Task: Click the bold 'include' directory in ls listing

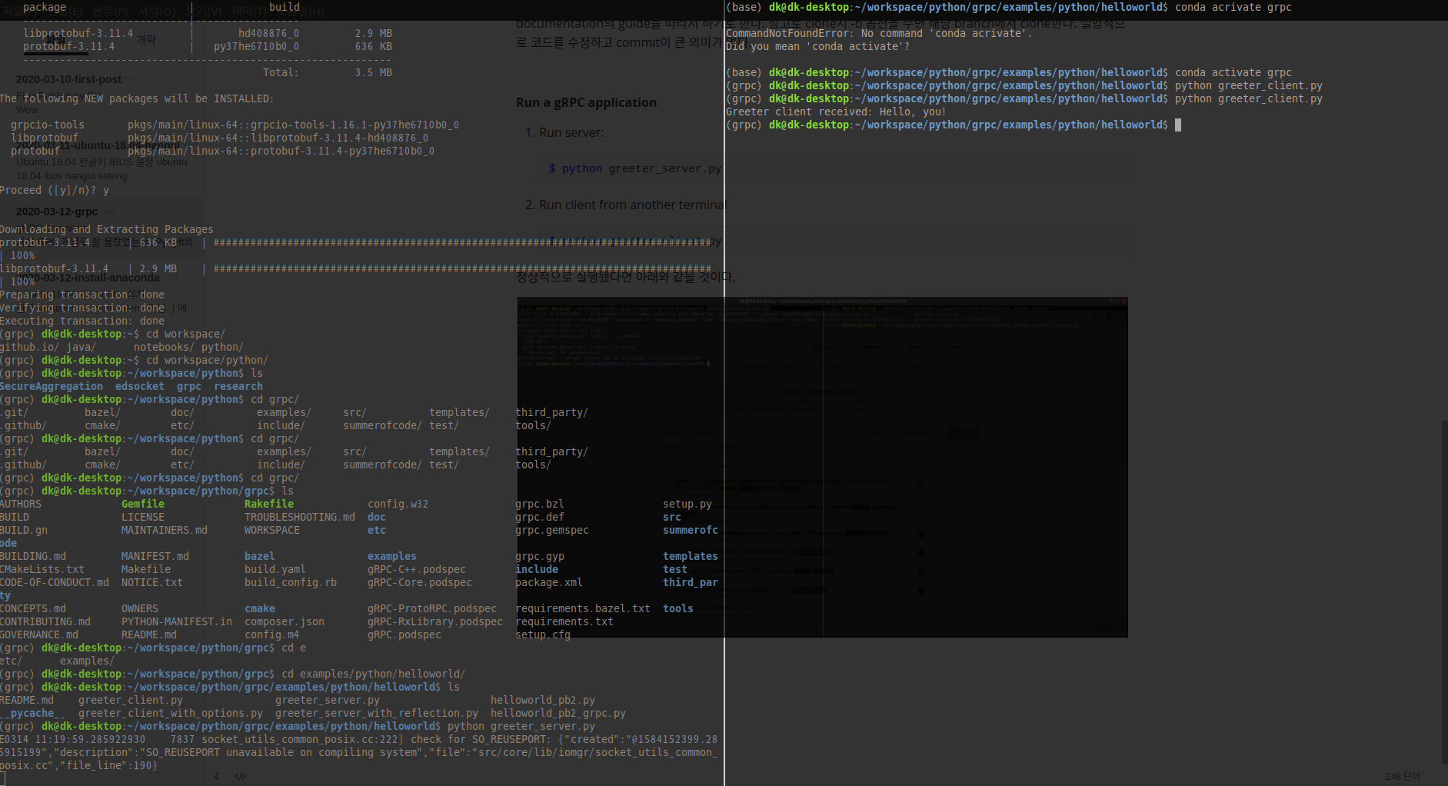Action: 537,569
